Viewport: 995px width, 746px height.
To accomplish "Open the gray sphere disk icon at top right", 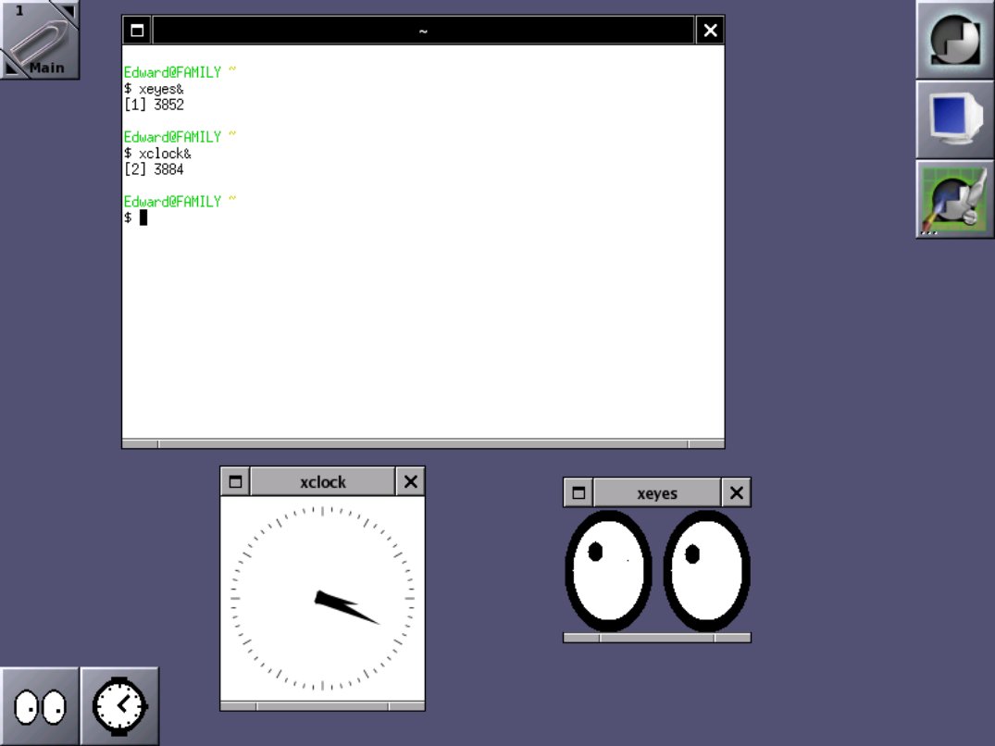I will pos(953,40).
